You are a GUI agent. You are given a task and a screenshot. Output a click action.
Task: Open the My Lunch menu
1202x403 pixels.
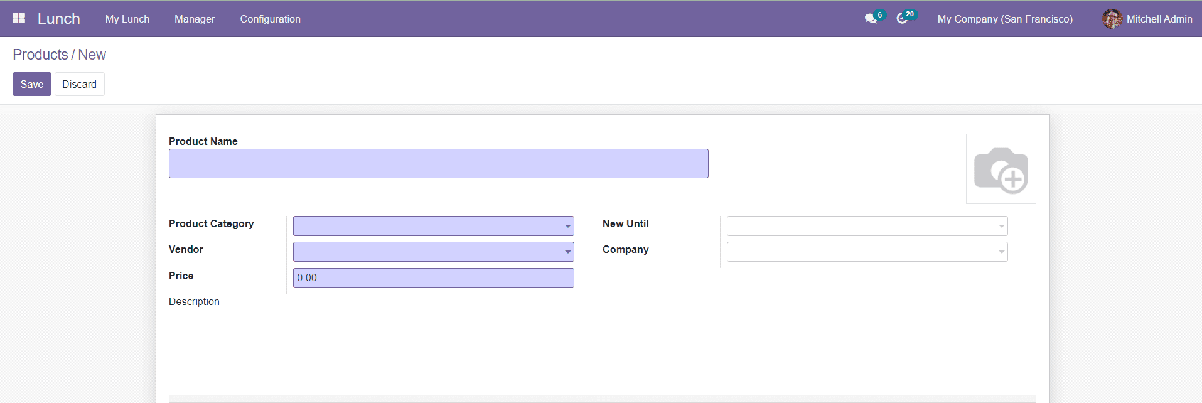127,19
